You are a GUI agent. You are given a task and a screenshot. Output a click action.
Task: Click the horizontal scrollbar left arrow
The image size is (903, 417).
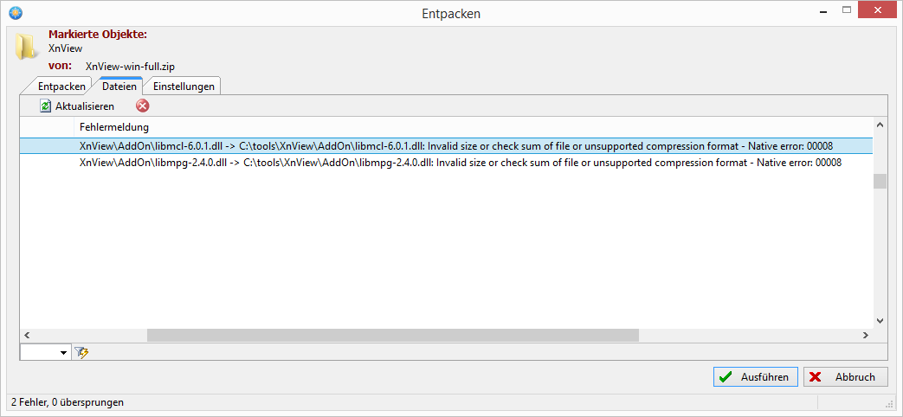[26, 335]
